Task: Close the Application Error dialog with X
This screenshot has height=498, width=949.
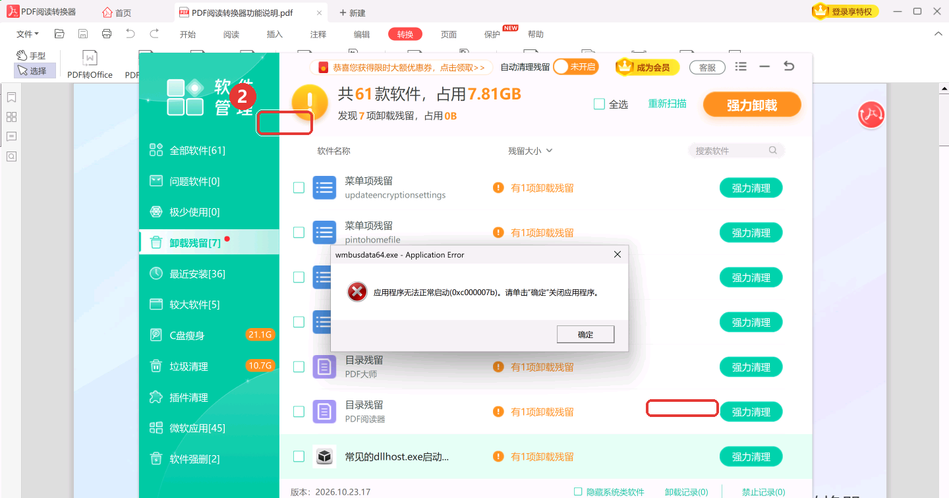Action: [618, 254]
